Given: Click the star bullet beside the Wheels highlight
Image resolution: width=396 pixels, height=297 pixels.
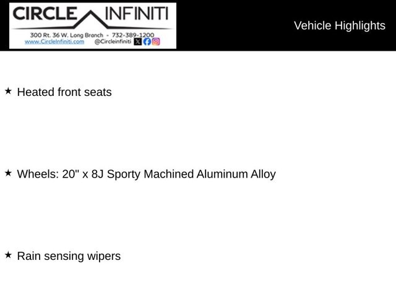Looking at the screenshot, I should [x=8, y=173].
